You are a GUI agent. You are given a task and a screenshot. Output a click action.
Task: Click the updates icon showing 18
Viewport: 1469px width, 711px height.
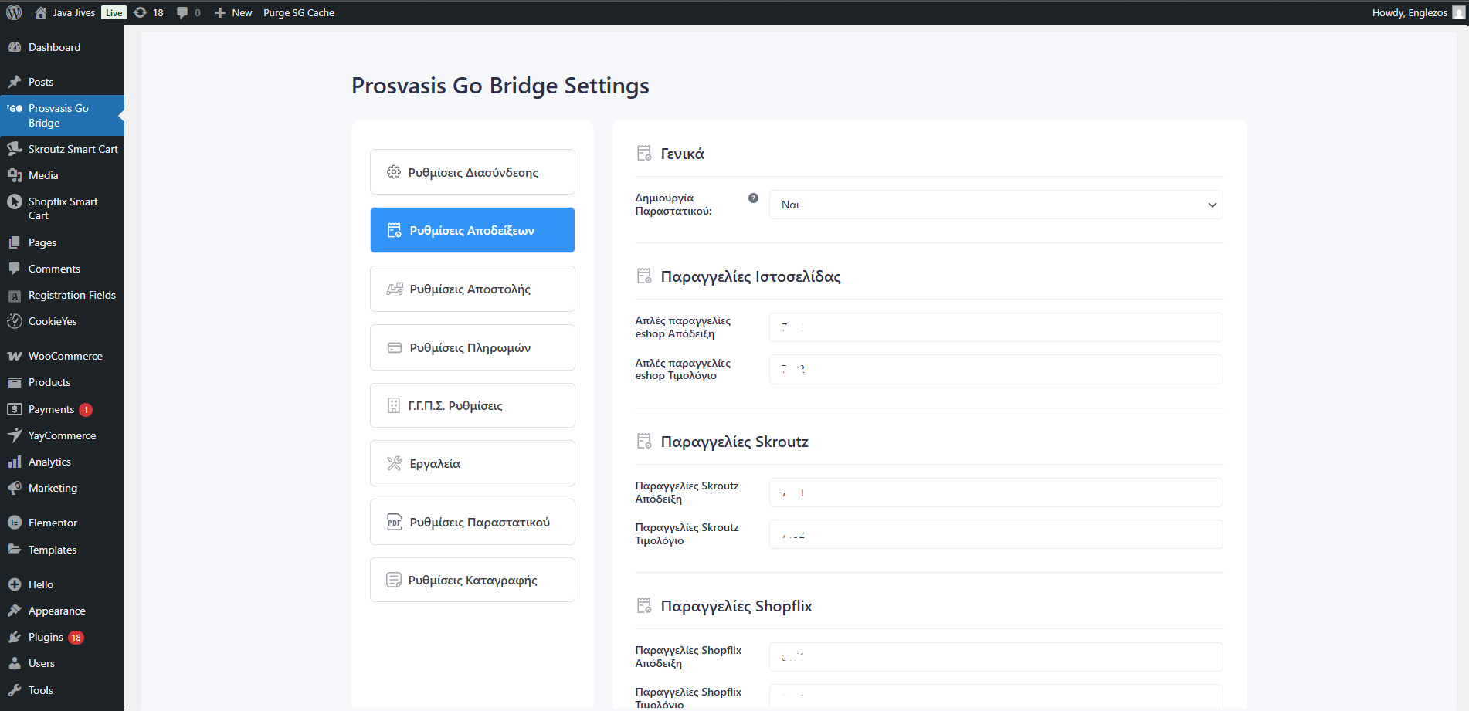click(x=141, y=12)
